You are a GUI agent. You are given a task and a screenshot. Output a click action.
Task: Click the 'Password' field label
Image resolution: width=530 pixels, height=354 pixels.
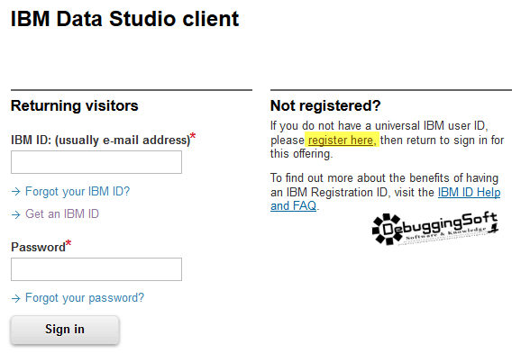tap(38, 247)
